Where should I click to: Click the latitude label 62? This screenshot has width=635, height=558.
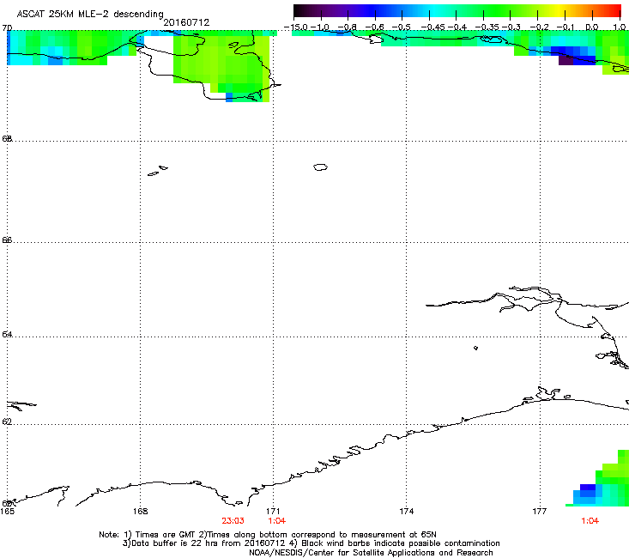[x=7, y=422]
